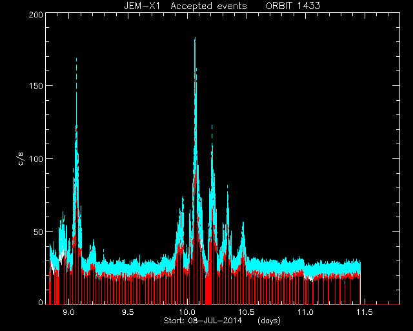This screenshot has width=413, height=331.
Task: Click the y-axis label 'c/s'
Action: pos(21,158)
